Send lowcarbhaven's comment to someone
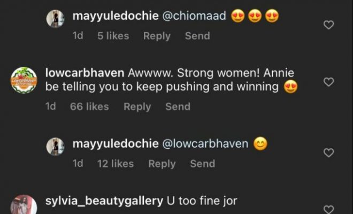This screenshot has width=353, height=214. (178, 106)
